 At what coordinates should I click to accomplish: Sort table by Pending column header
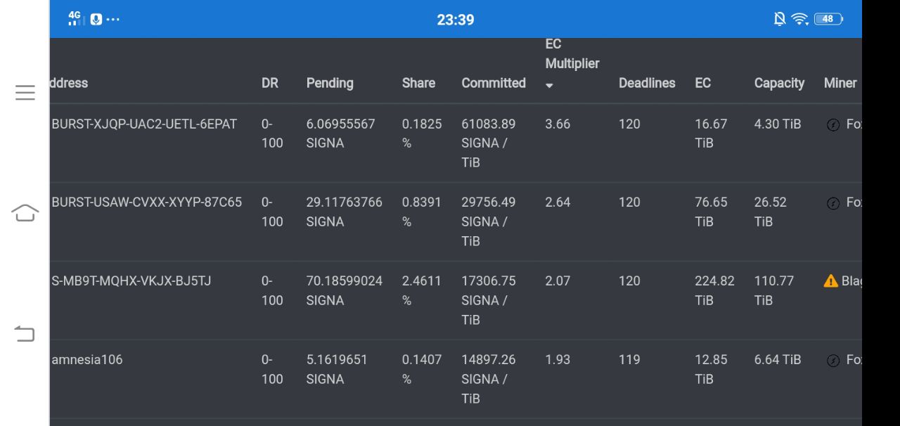click(x=330, y=83)
